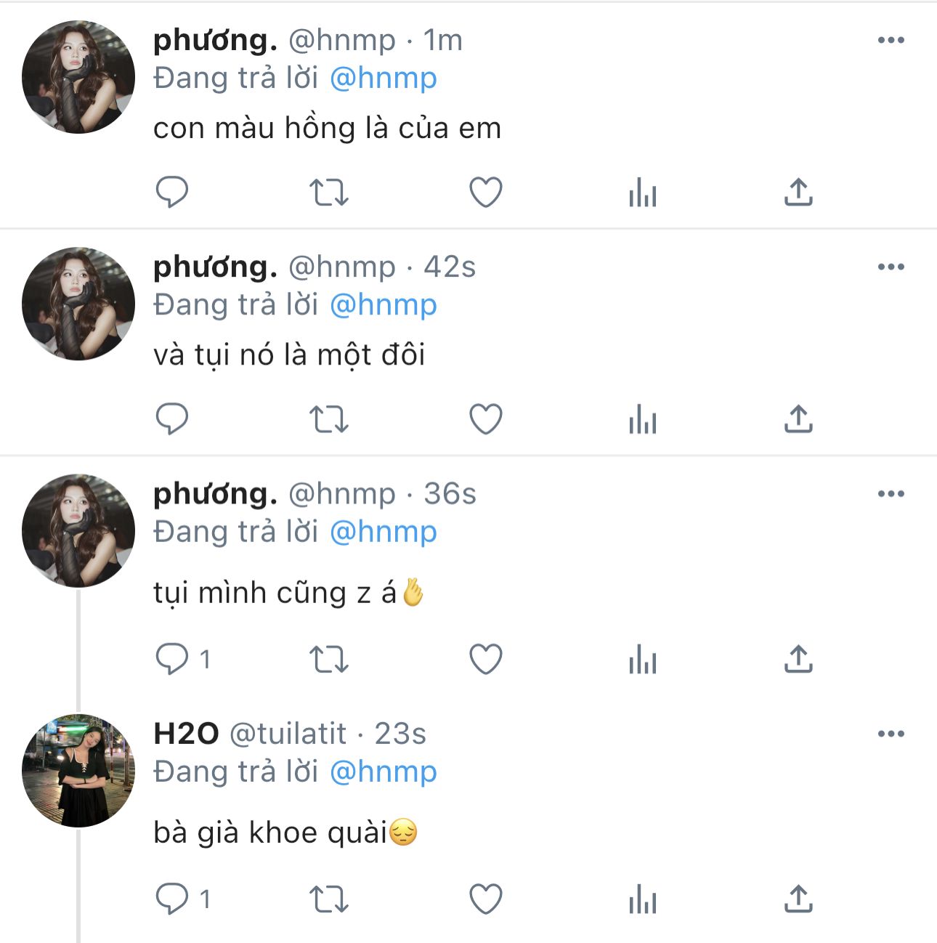Open phương's avatar on the 36s tweet
This screenshot has height=943, width=937.
click(x=78, y=531)
